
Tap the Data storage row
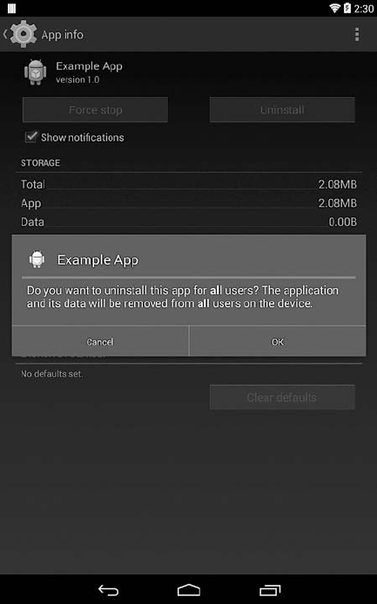(x=189, y=222)
